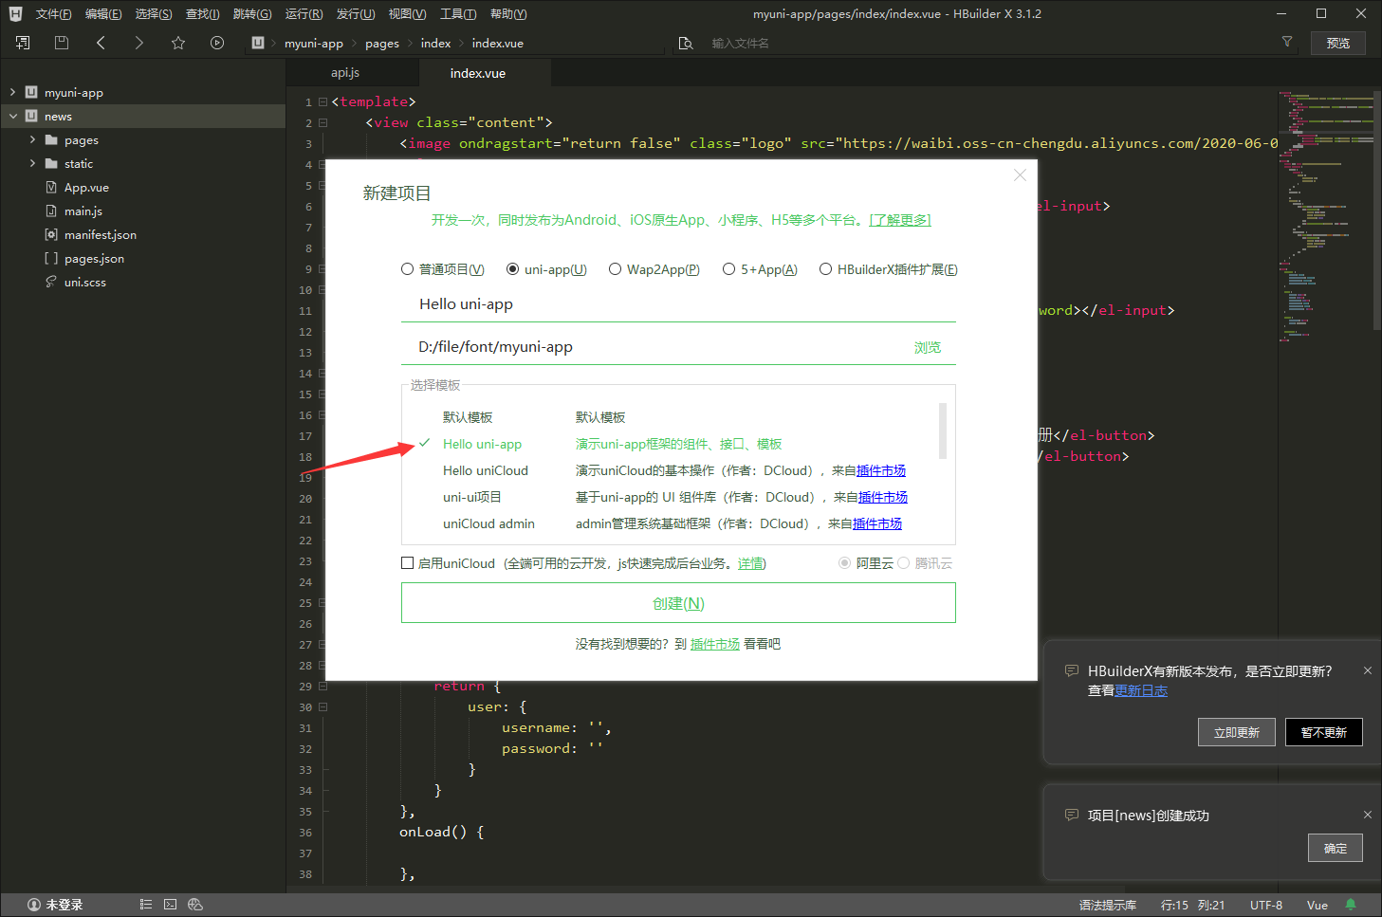
Task: Click the project name field Hello uni-app
Action: click(664, 304)
